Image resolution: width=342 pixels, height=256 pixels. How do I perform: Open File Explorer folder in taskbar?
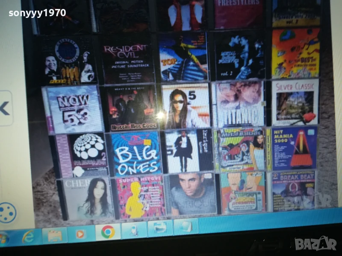coord(54,235)
